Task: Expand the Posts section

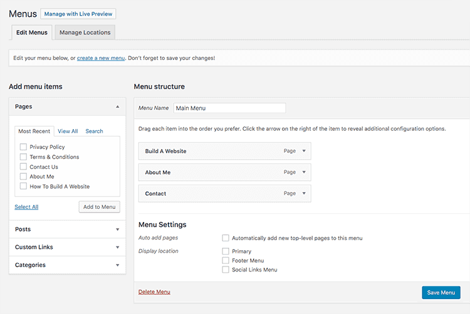Action: tap(117, 230)
